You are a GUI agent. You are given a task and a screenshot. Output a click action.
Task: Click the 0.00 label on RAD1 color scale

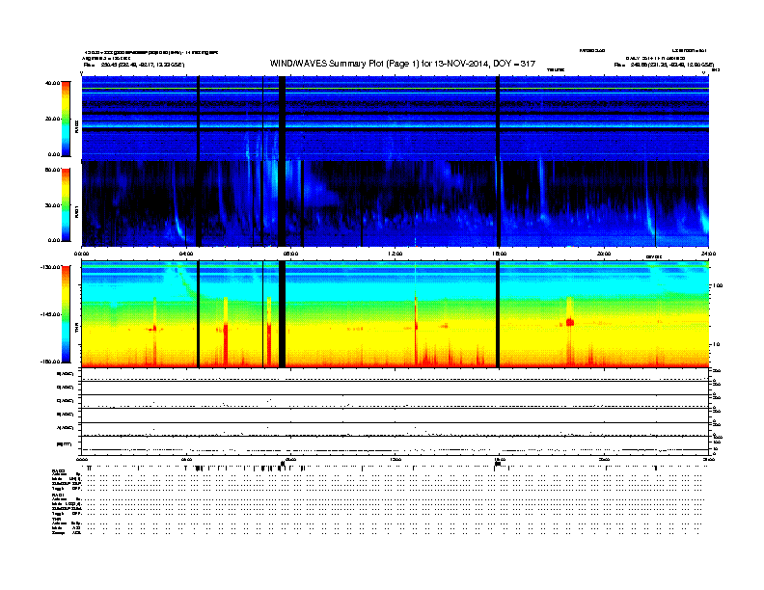coord(54,240)
